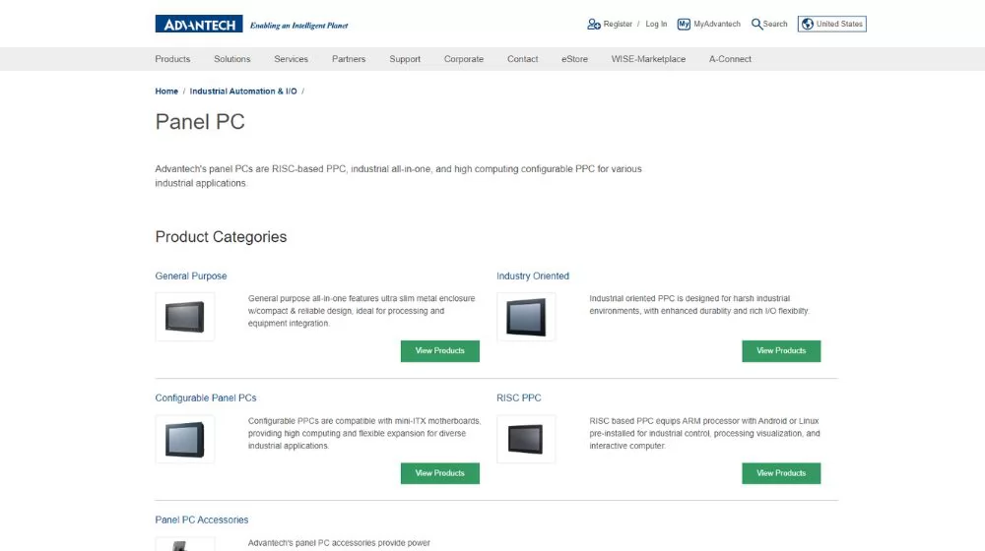Click the Search text label

click(x=775, y=24)
